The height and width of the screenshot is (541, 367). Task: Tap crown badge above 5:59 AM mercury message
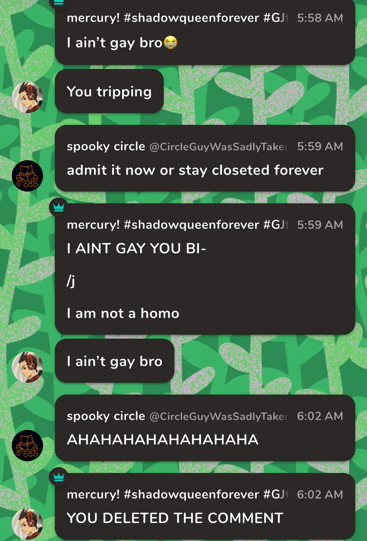coord(59,208)
